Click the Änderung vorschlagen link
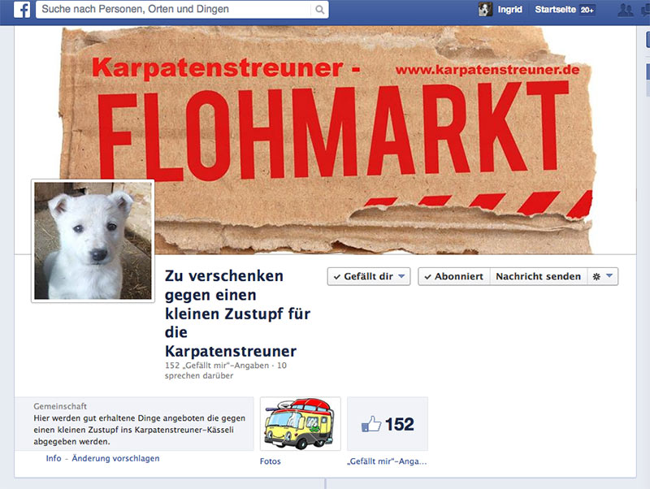This screenshot has height=489, width=650. point(115,458)
